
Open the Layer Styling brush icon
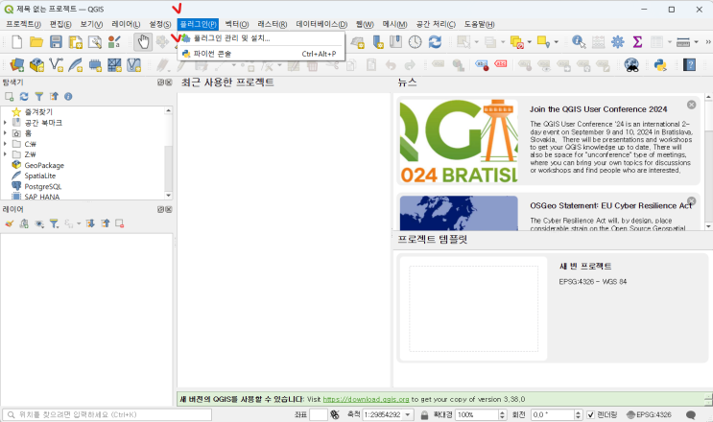[9, 223]
